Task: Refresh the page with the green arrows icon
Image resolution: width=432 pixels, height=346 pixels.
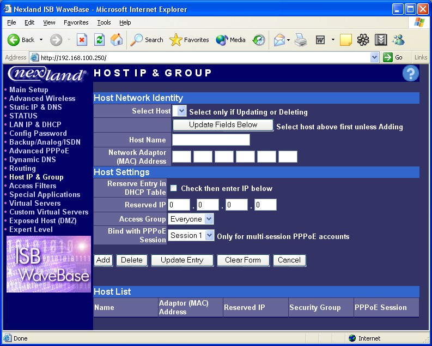Action: coord(99,40)
